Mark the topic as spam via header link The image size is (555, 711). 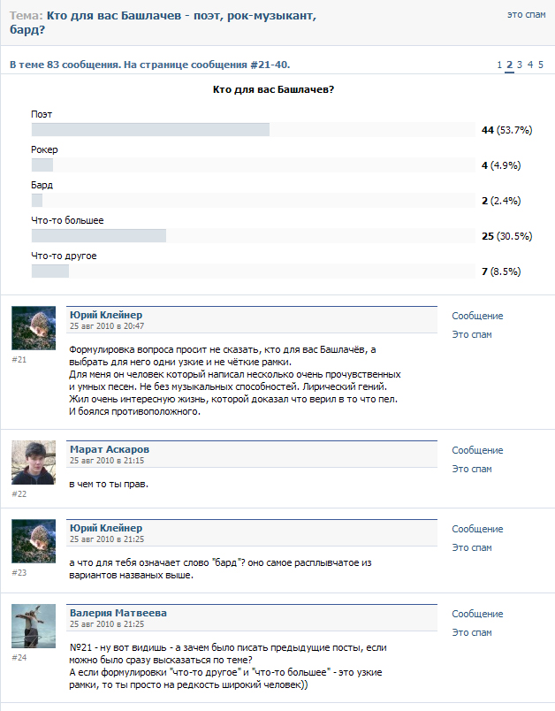[x=526, y=14]
